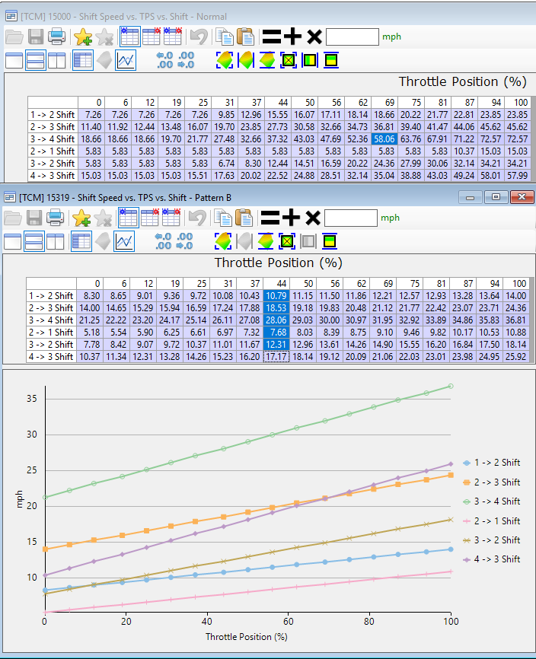
Task: Click the mph value input field in the Normal window
Action: coord(353,37)
